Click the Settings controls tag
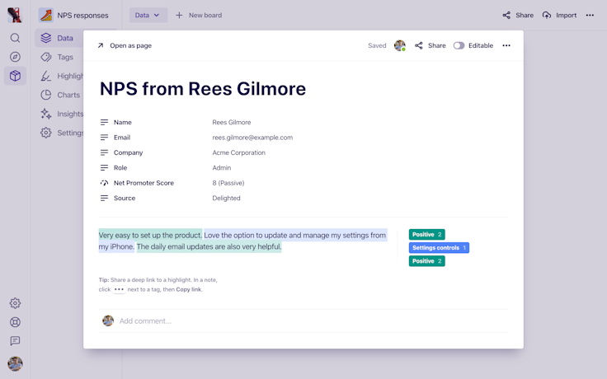 (439, 247)
